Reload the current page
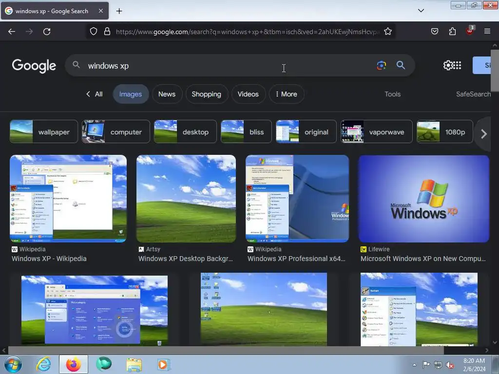499x374 pixels. click(x=47, y=32)
